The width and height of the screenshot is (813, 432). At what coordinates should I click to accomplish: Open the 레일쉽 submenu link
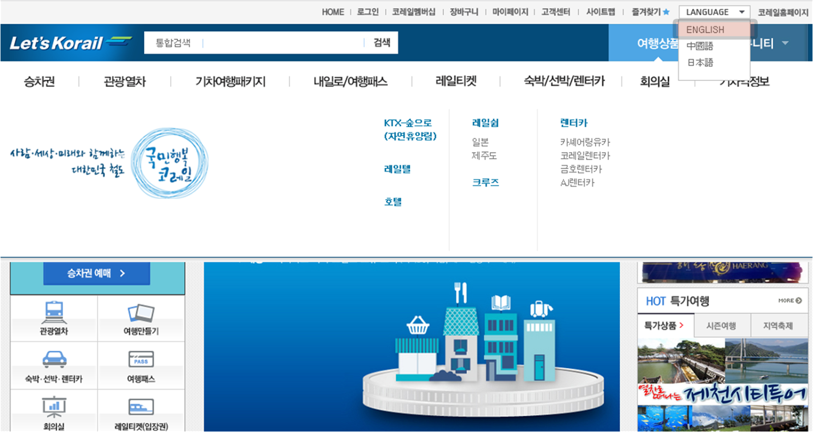[x=485, y=123]
